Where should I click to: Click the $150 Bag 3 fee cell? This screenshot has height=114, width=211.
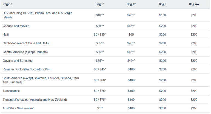[x=162, y=15]
